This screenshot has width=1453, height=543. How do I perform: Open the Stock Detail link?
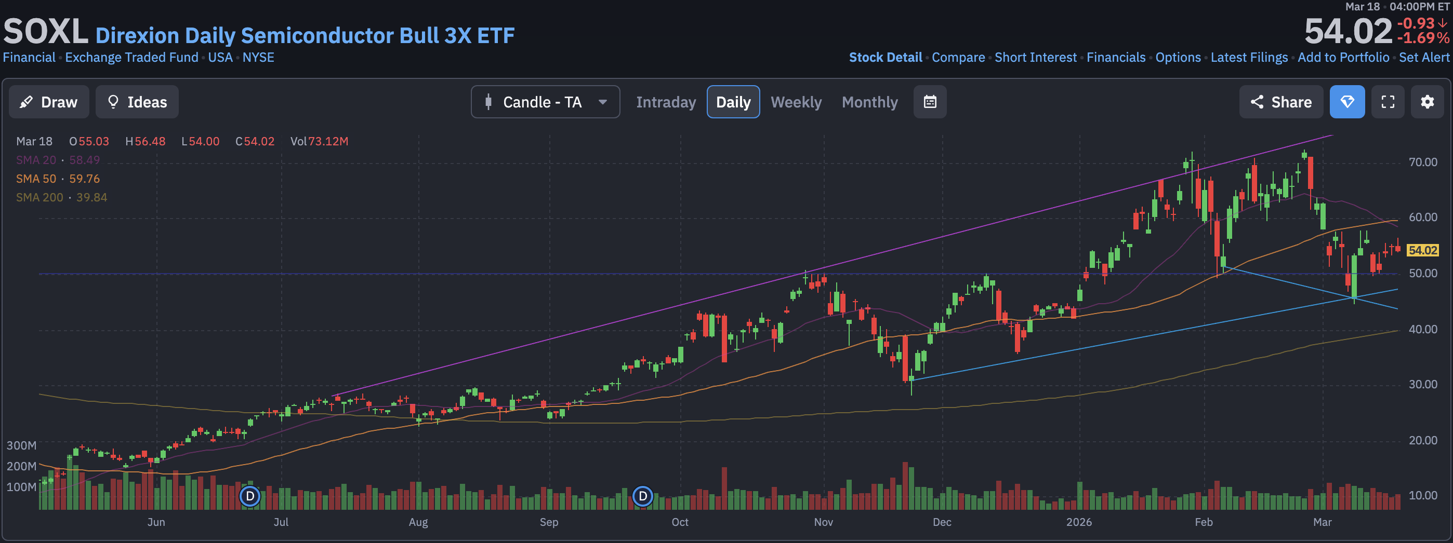coord(886,58)
